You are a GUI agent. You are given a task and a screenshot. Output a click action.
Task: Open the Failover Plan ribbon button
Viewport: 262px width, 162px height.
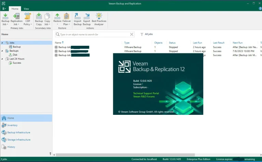67,19
